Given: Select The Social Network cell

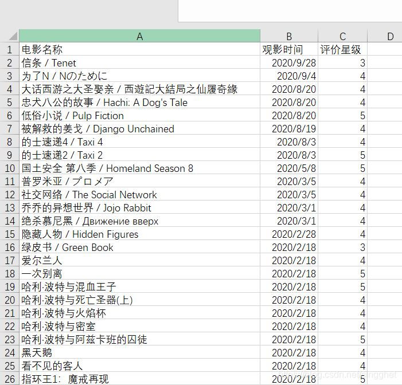Looking at the screenshot, I should click(x=140, y=195).
